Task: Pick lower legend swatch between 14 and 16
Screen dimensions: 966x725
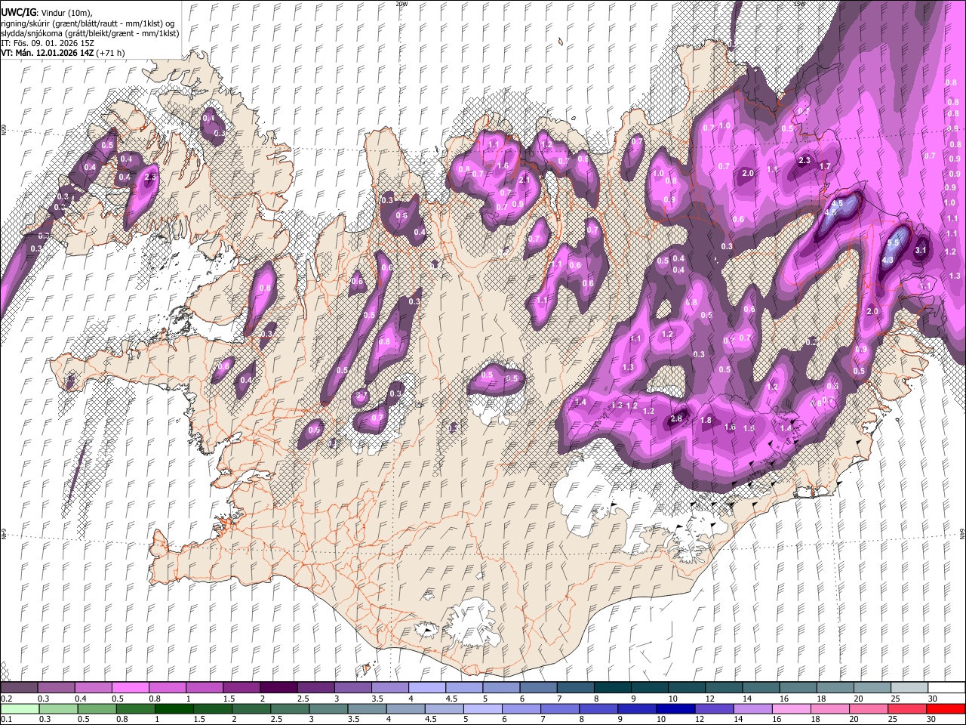Action: pyautogui.click(x=752, y=708)
